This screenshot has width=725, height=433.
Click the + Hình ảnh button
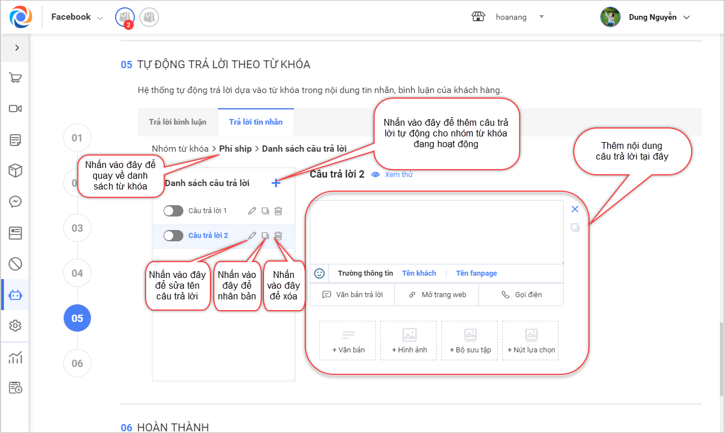409,341
